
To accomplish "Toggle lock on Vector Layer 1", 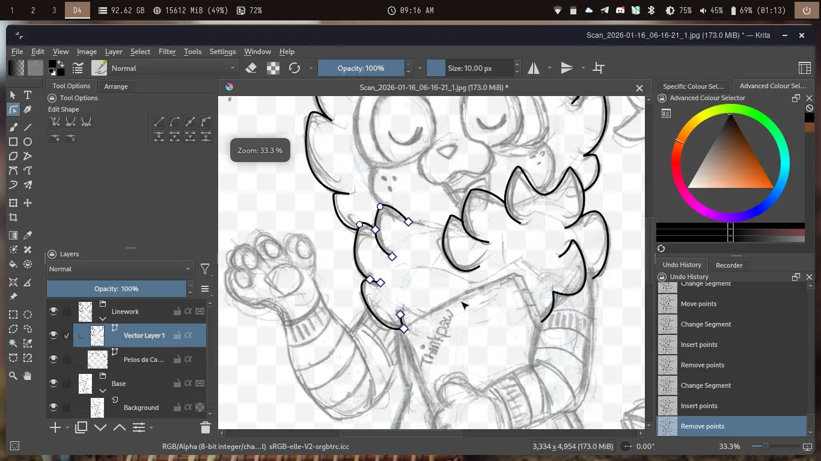I will coord(177,336).
